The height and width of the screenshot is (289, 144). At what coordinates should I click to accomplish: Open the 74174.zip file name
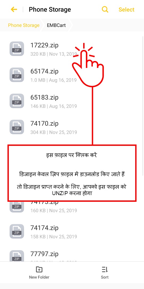[x=45, y=228]
